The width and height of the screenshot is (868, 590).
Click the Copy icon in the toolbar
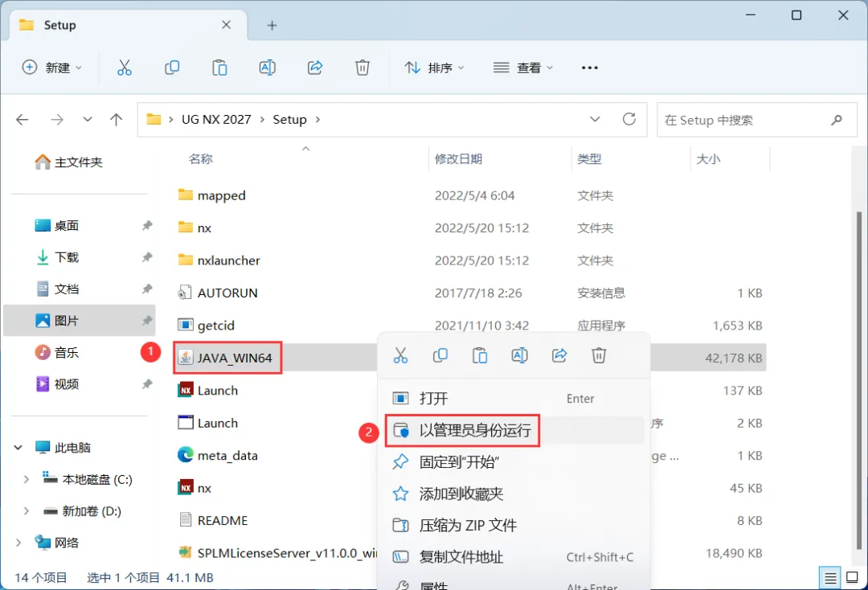click(172, 68)
